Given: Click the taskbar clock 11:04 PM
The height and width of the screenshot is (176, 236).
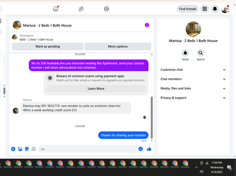Looking at the screenshot, I should pos(217,163).
